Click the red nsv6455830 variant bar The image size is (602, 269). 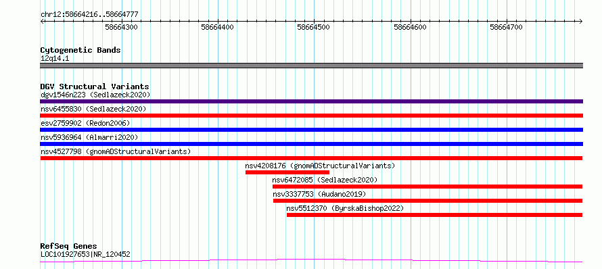(311, 116)
